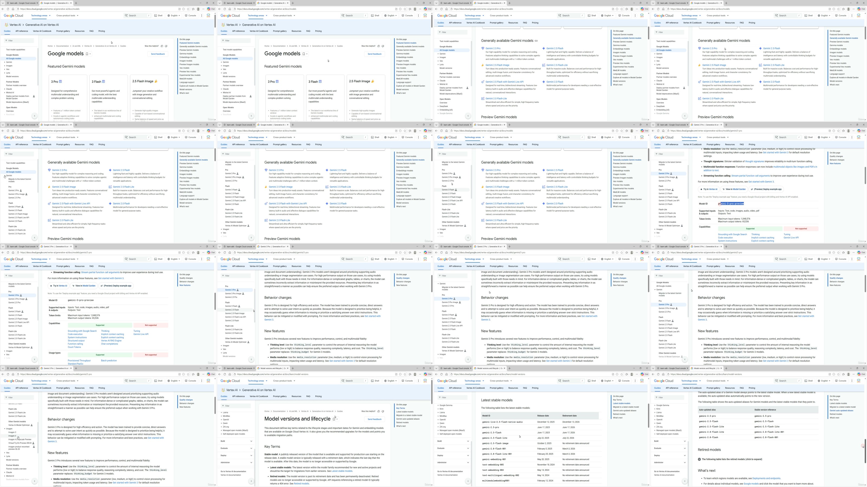Click Send feedback beside Model versions and lifecycle

tap(374, 419)
